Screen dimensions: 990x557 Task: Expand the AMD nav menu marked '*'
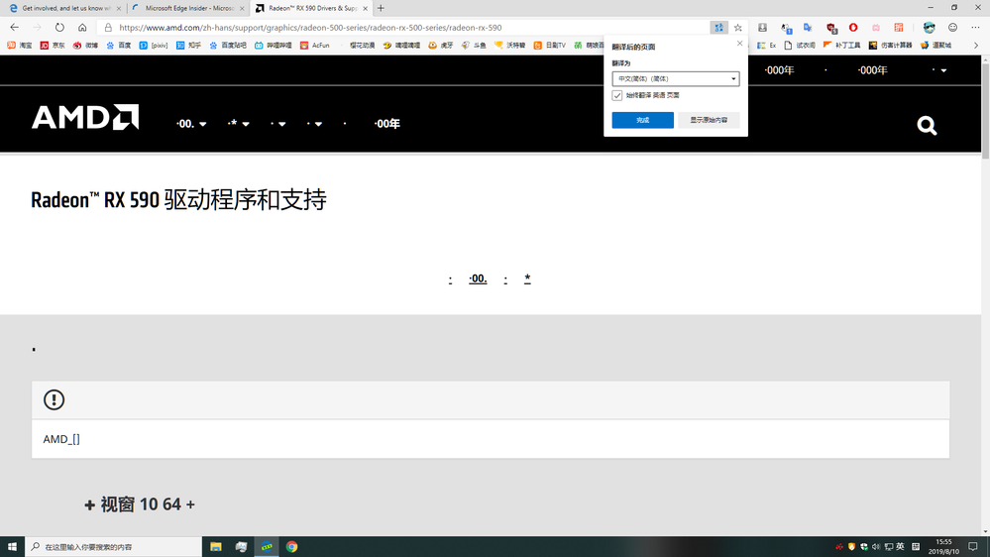coord(238,124)
